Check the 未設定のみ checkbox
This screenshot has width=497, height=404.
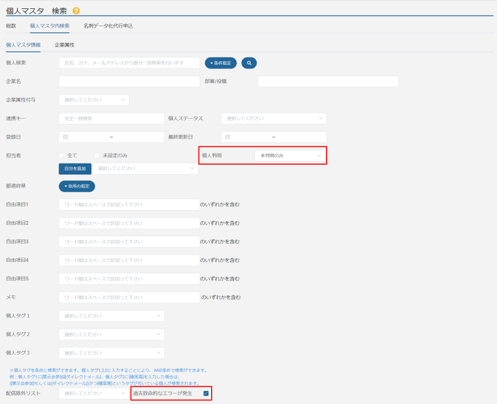point(97,156)
